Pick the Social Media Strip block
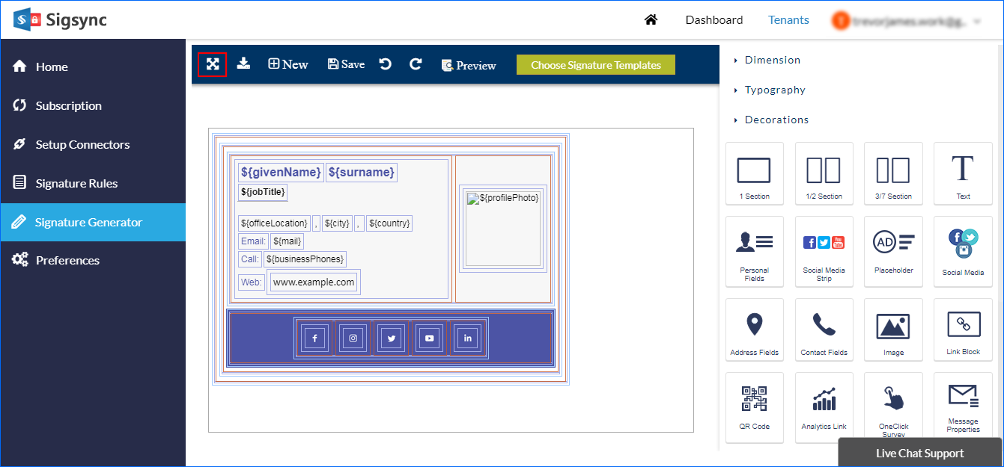The image size is (1004, 467). point(824,251)
